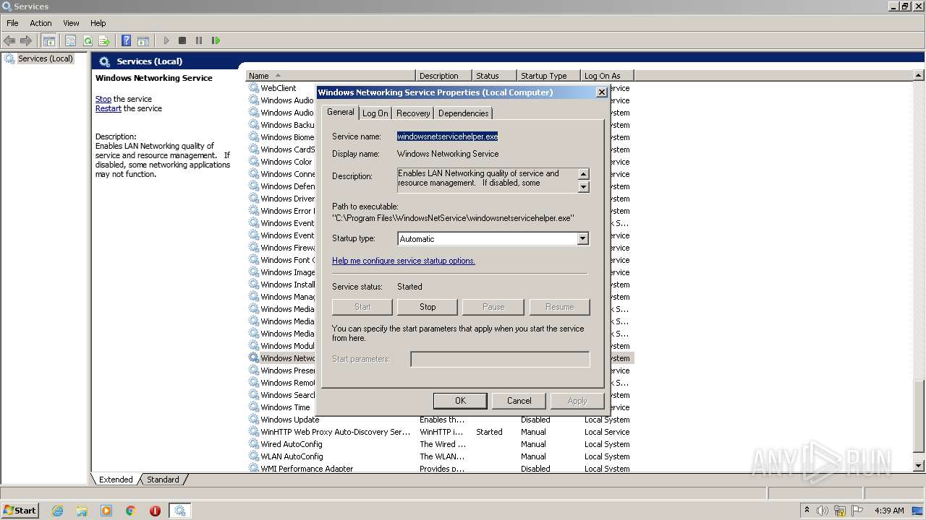Open the Properties toolbar icon
This screenshot has height=520, width=926.
pyautogui.click(x=71, y=40)
